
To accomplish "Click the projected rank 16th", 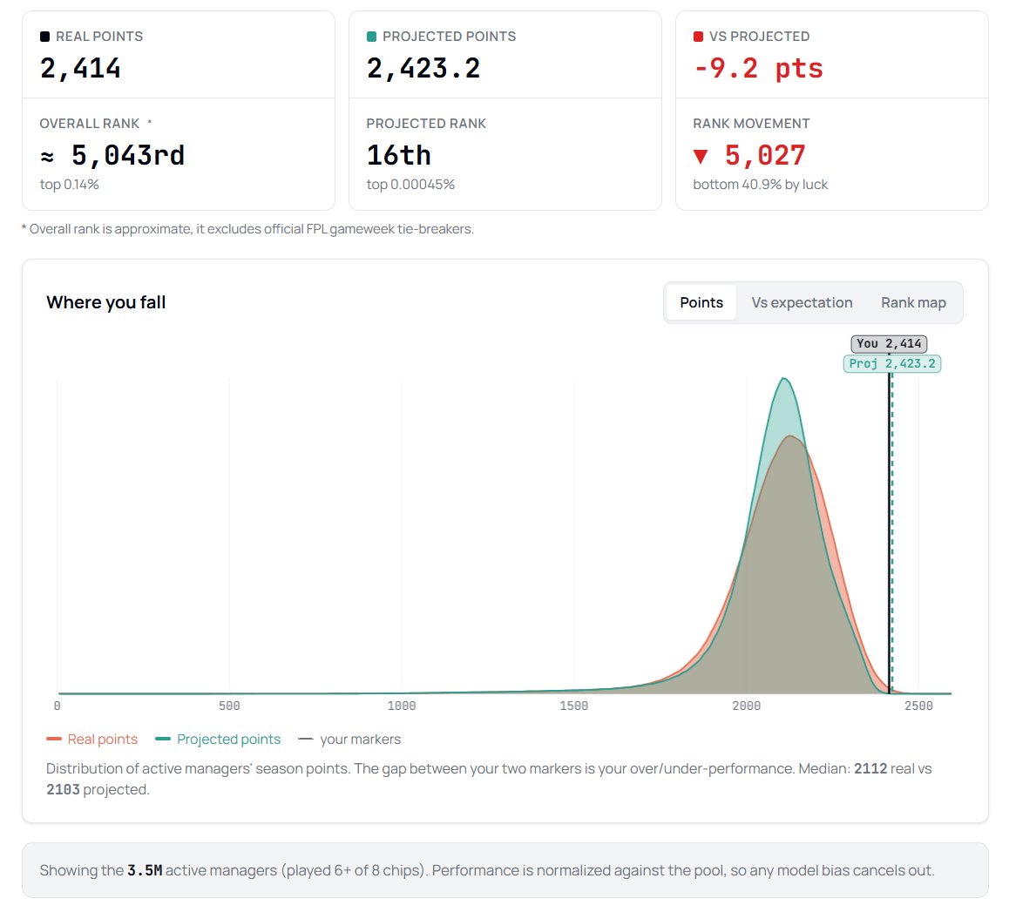I will pyautogui.click(x=399, y=156).
